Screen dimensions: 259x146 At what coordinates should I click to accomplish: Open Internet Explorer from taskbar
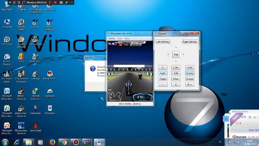coord(17,142)
